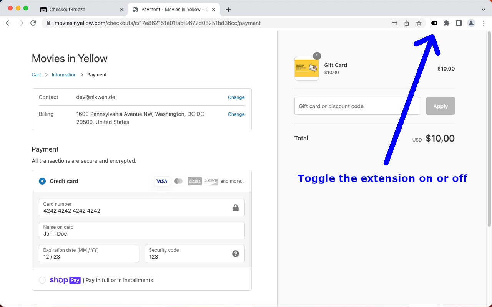Viewport: 492px width, 307px height.
Task: Click the Gift Card item name
Action: pyautogui.click(x=336, y=65)
